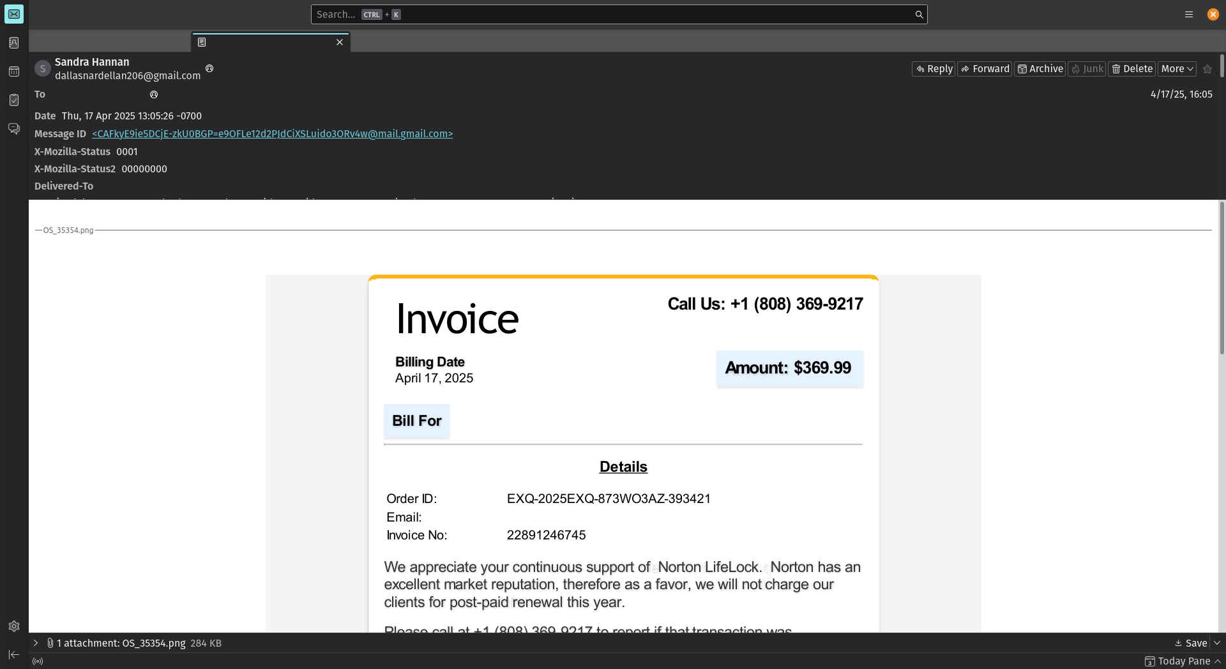
Task: Archive this message
Action: [x=1040, y=69]
